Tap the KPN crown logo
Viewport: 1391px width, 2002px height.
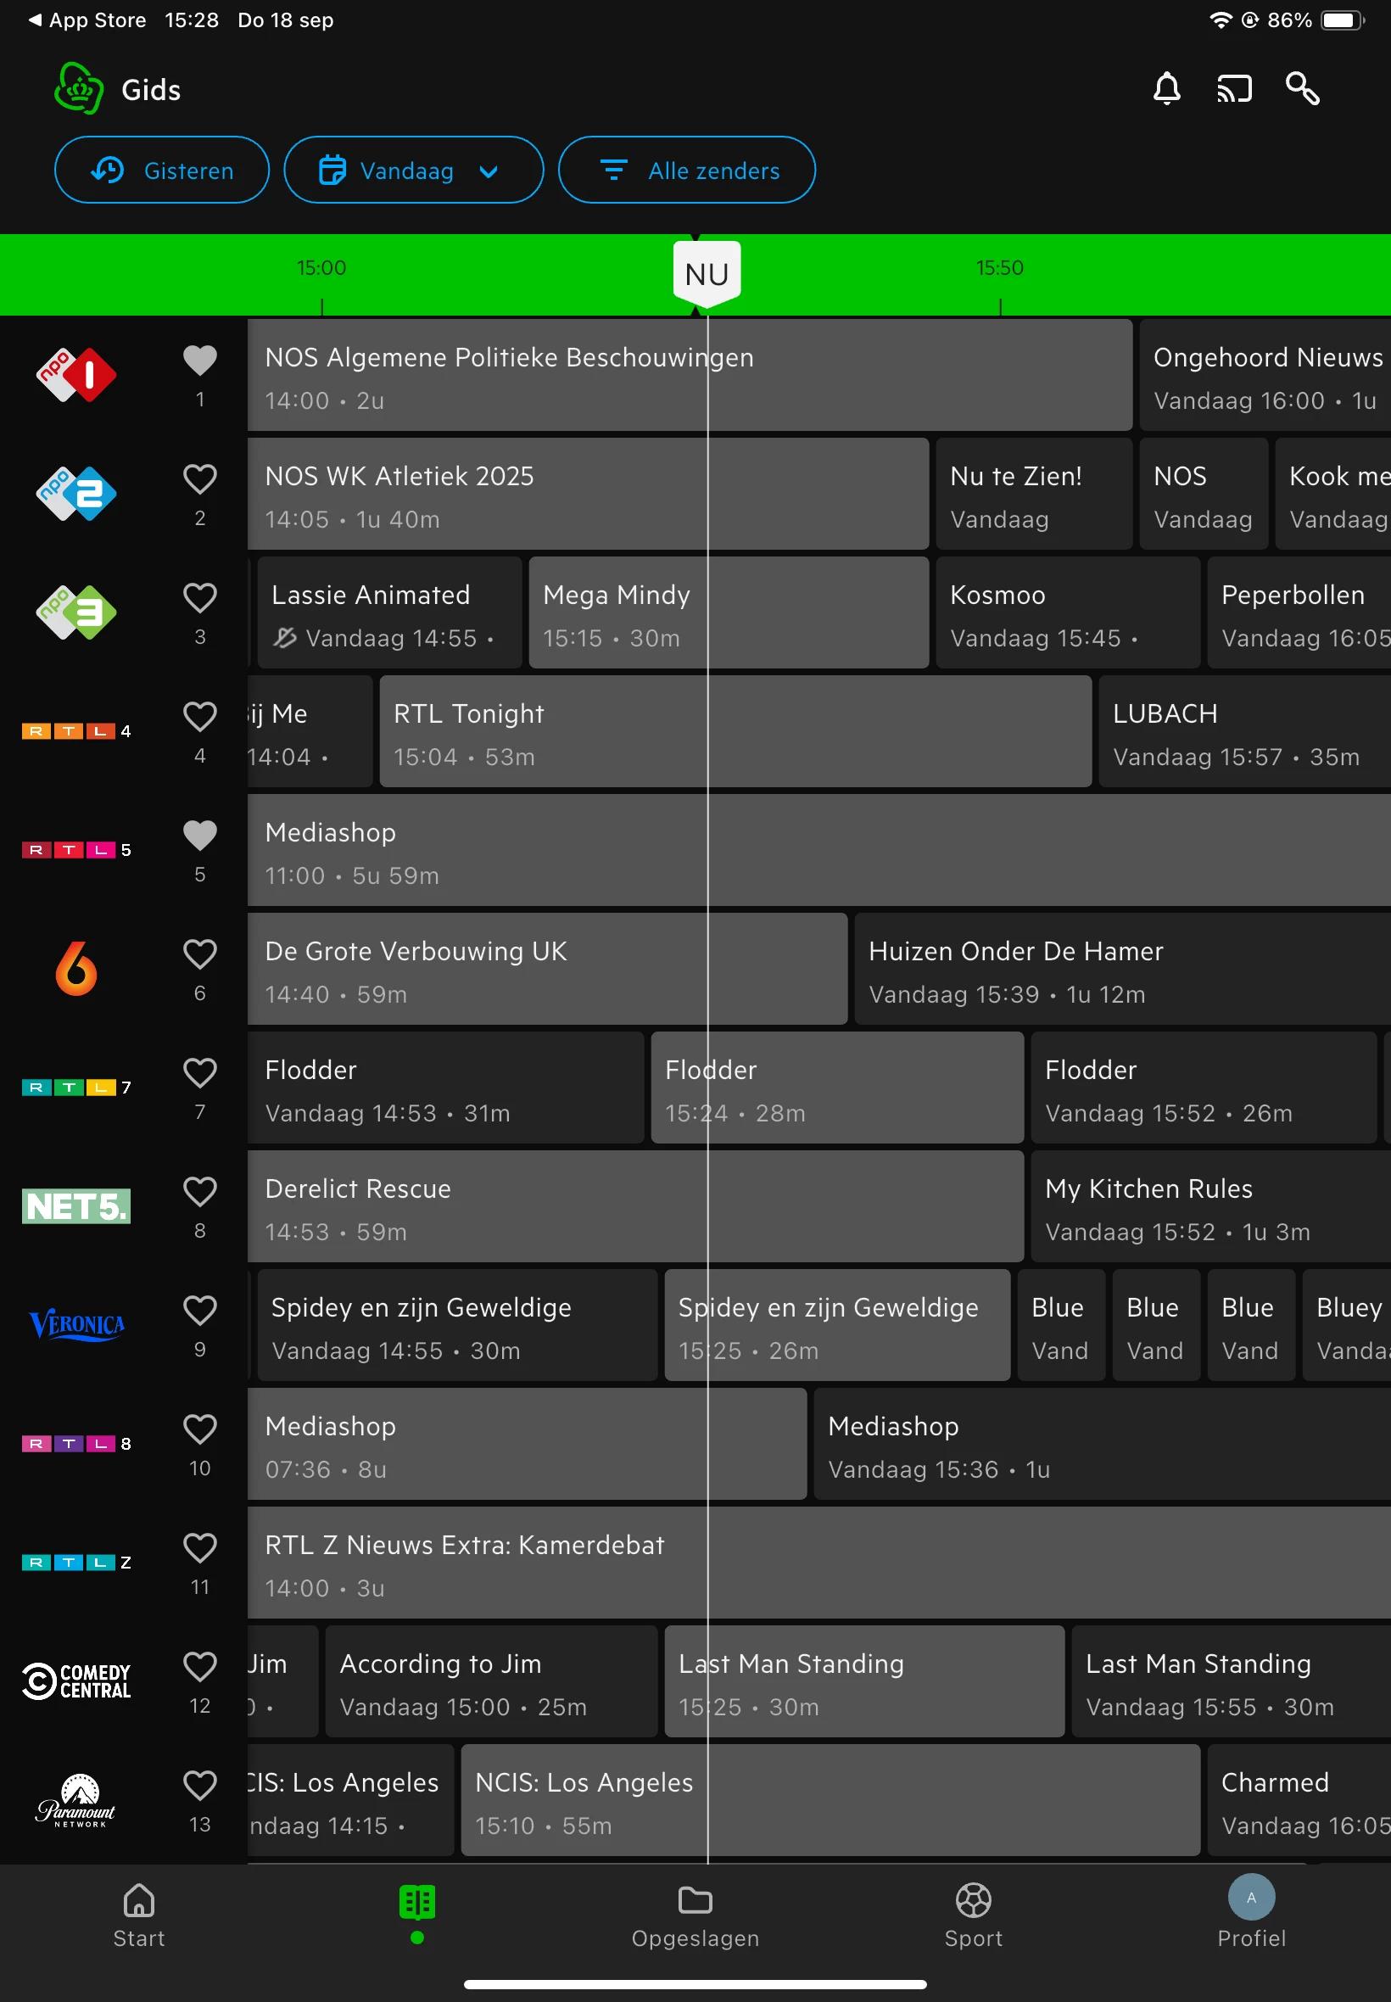pyautogui.click(x=78, y=89)
